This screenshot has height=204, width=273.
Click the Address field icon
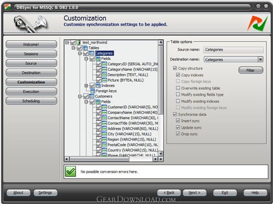coord(104,128)
